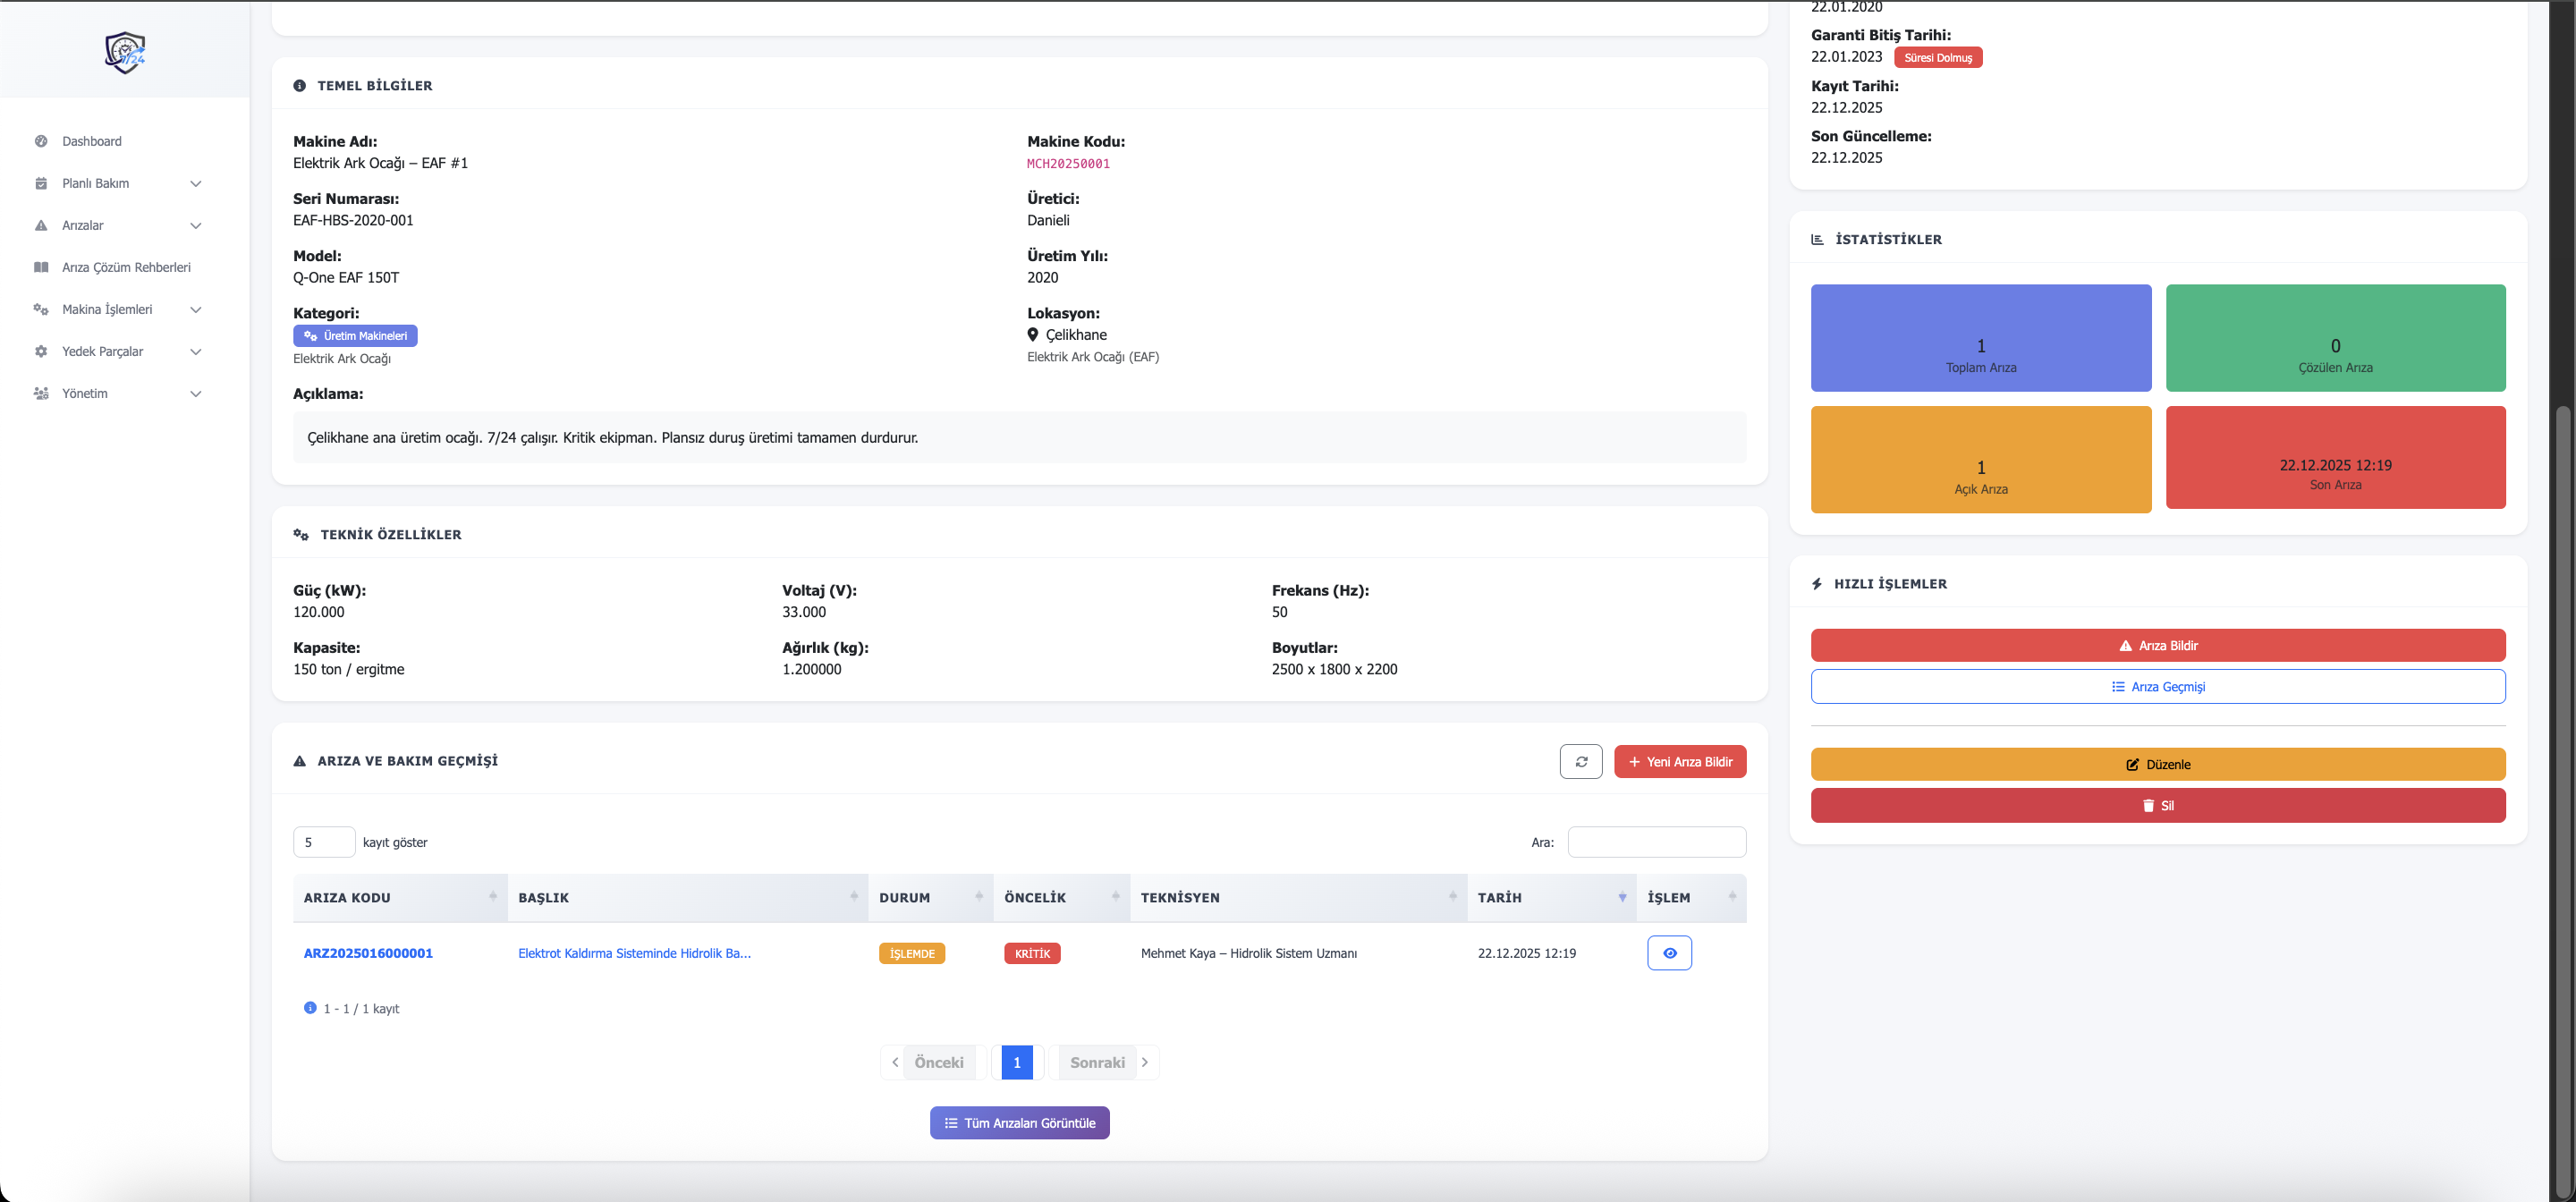Click the Sonraki next-page chevron

click(x=1145, y=1062)
